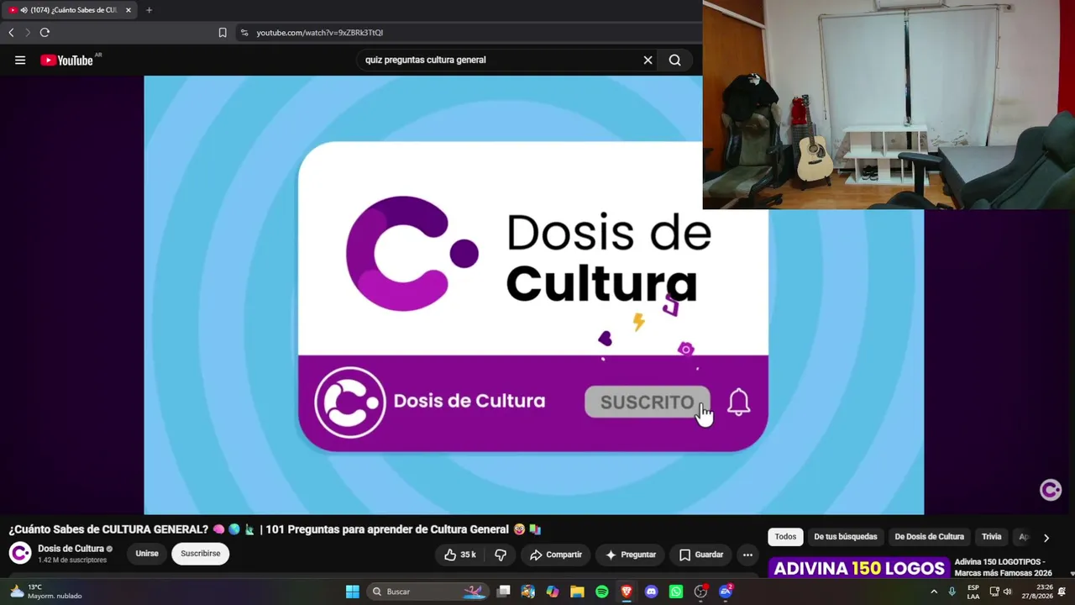Image resolution: width=1075 pixels, height=605 pixels.
Task: Click the video's Dosis de Cultura watermark icon
Action: [x=1051, y=490]
